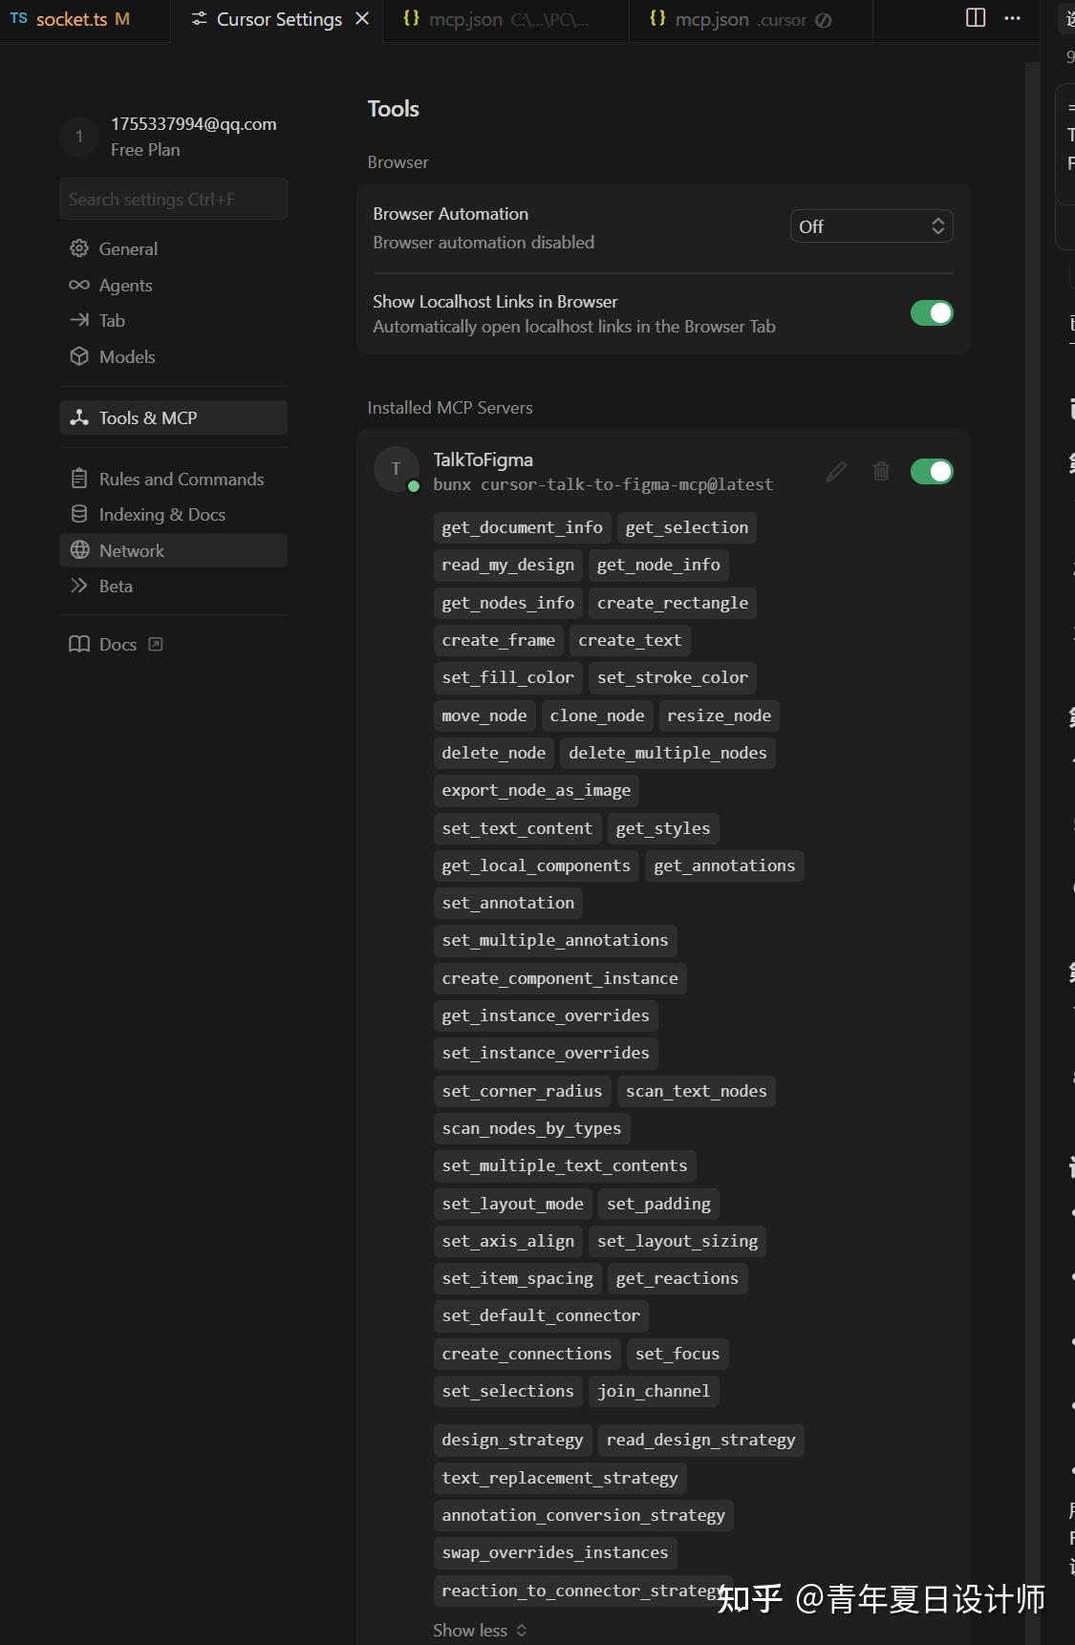Screen dimensions: 1075x1645
Task: Click the get_document_info tool chip
Action: 522,527
